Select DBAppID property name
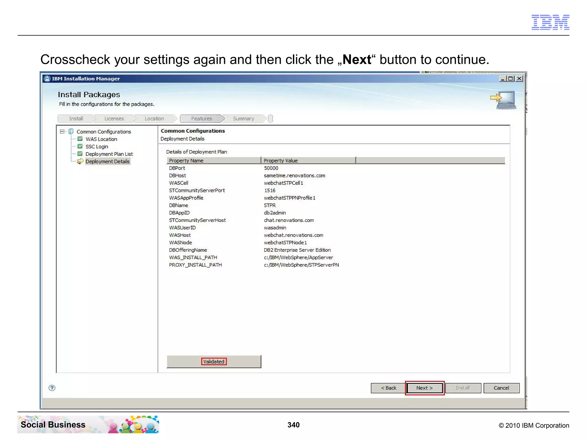The image size is (587, 440). coord(179,213)
